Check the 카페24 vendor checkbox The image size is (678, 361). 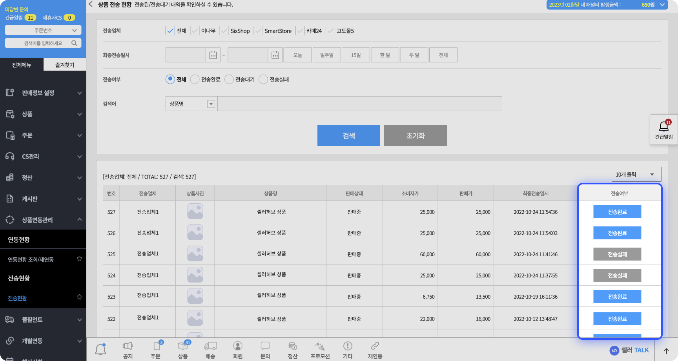point(300,31)
